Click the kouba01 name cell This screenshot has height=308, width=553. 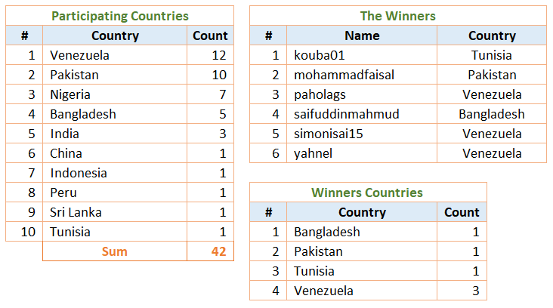pos(362,55)
